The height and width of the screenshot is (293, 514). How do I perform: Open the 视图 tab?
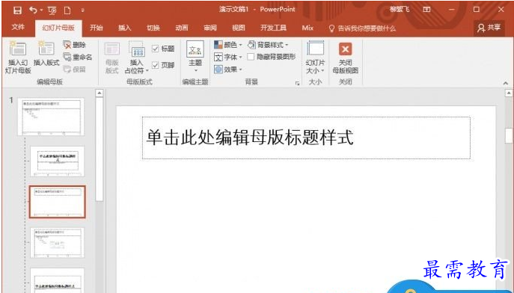point(239,28)
